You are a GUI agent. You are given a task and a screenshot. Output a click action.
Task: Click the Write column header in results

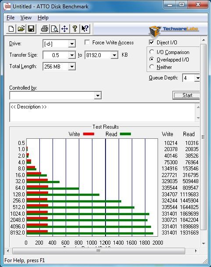167,134
